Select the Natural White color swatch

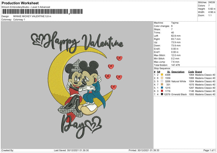pos(162,81)
